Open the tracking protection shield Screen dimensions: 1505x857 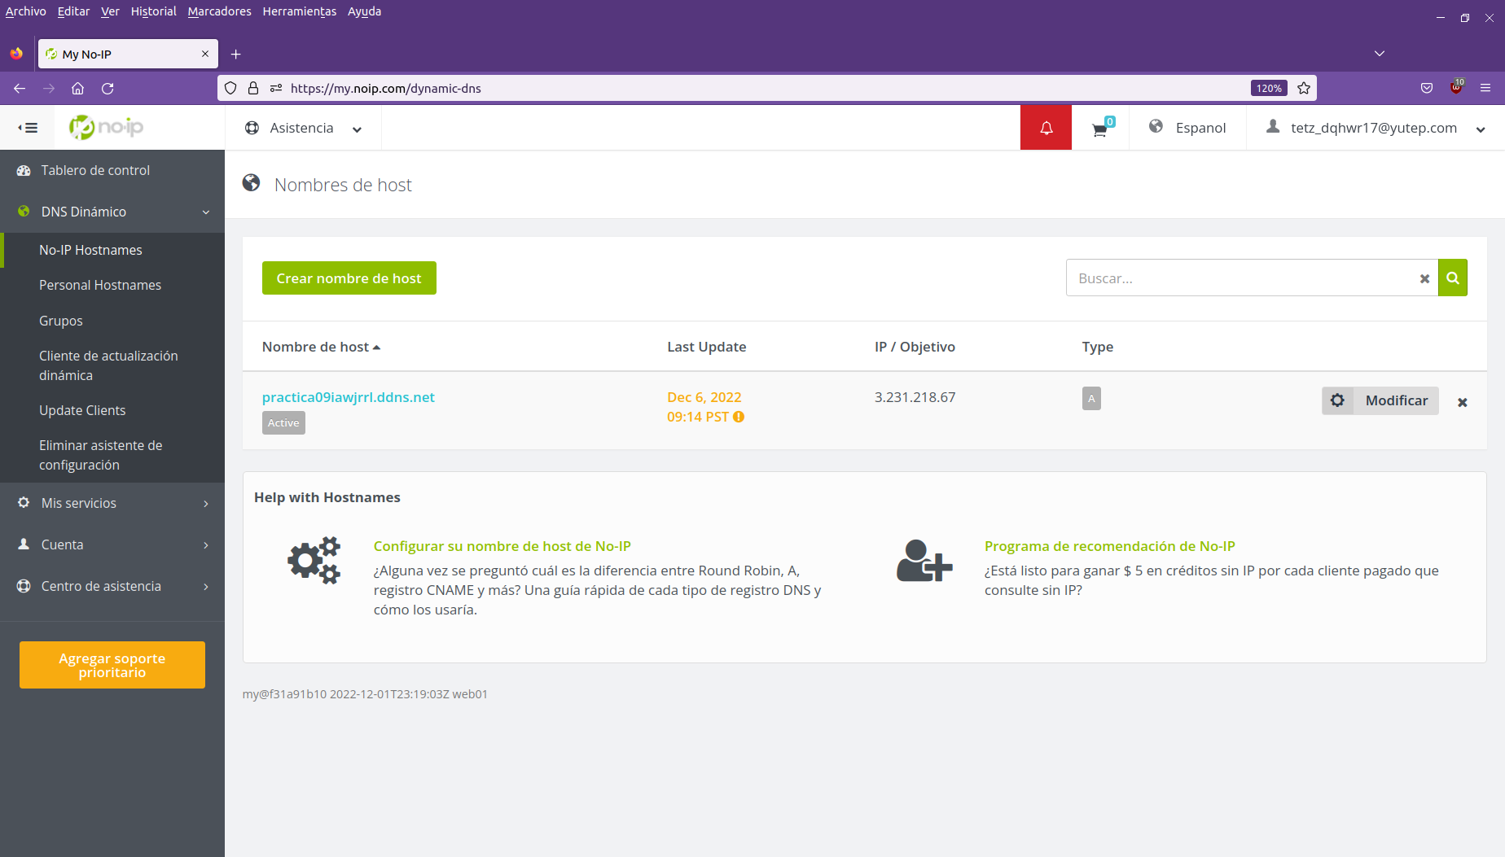click(230, 88)
